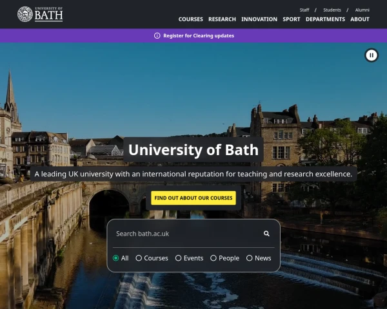
Task: Click the leading UK university tagline text
Action: (x=193, y=174)
